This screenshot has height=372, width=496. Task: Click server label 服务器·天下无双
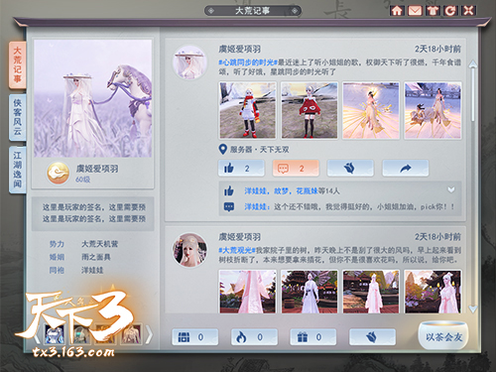pyautogui.click(x=260, y=150)
